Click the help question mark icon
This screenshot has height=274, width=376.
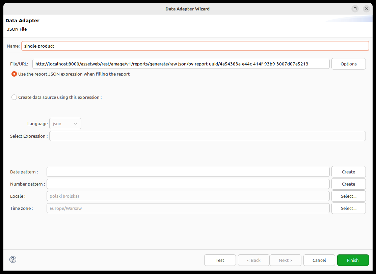13,259
